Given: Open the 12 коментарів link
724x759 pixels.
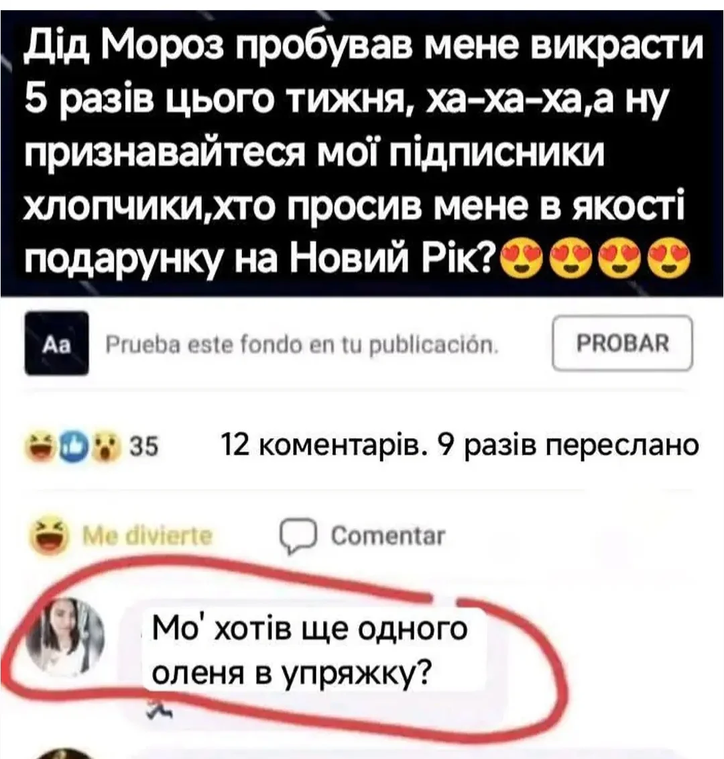Looking at the screenshot, I should [324, 445].
